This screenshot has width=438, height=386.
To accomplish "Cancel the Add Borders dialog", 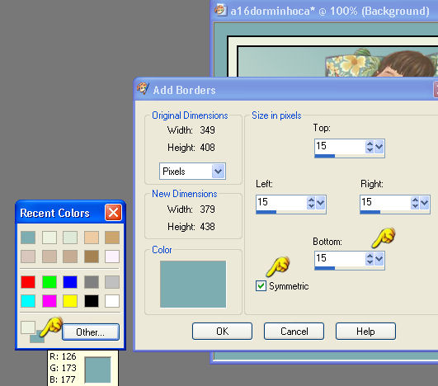I will (x=294, y=332).
